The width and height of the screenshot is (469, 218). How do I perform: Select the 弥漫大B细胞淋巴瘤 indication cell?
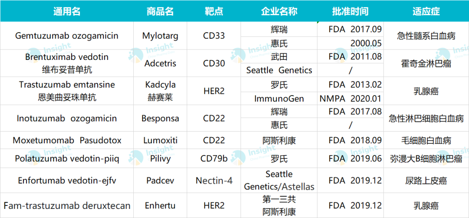(426, 158)
